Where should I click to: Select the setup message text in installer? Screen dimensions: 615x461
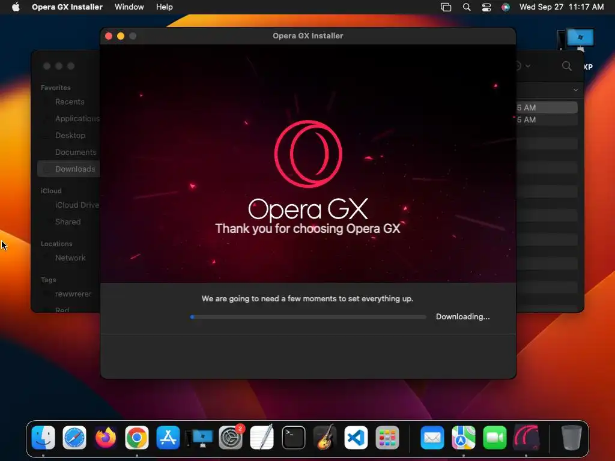(x=307, y=299)
